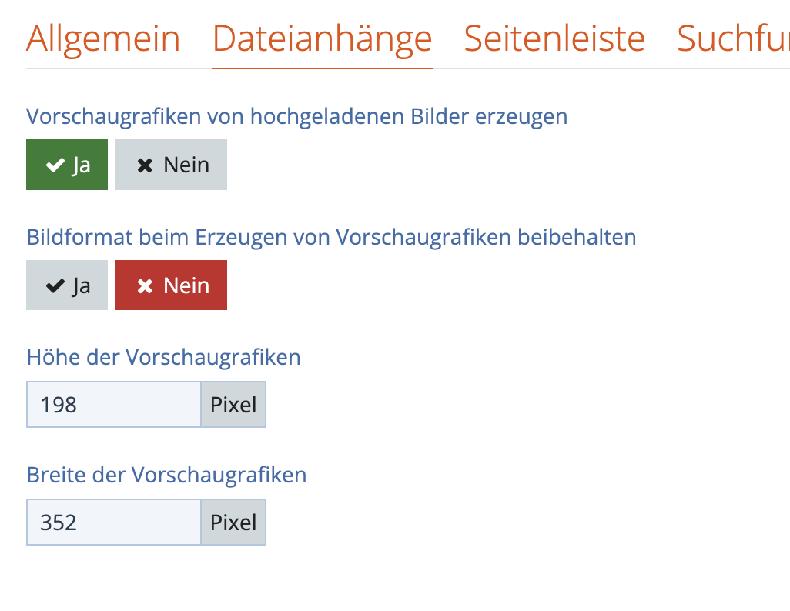Click checkmark icon in the green Ja button

pos(55,165)
